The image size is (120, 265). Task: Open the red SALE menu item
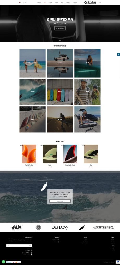[x=45, y=3]
